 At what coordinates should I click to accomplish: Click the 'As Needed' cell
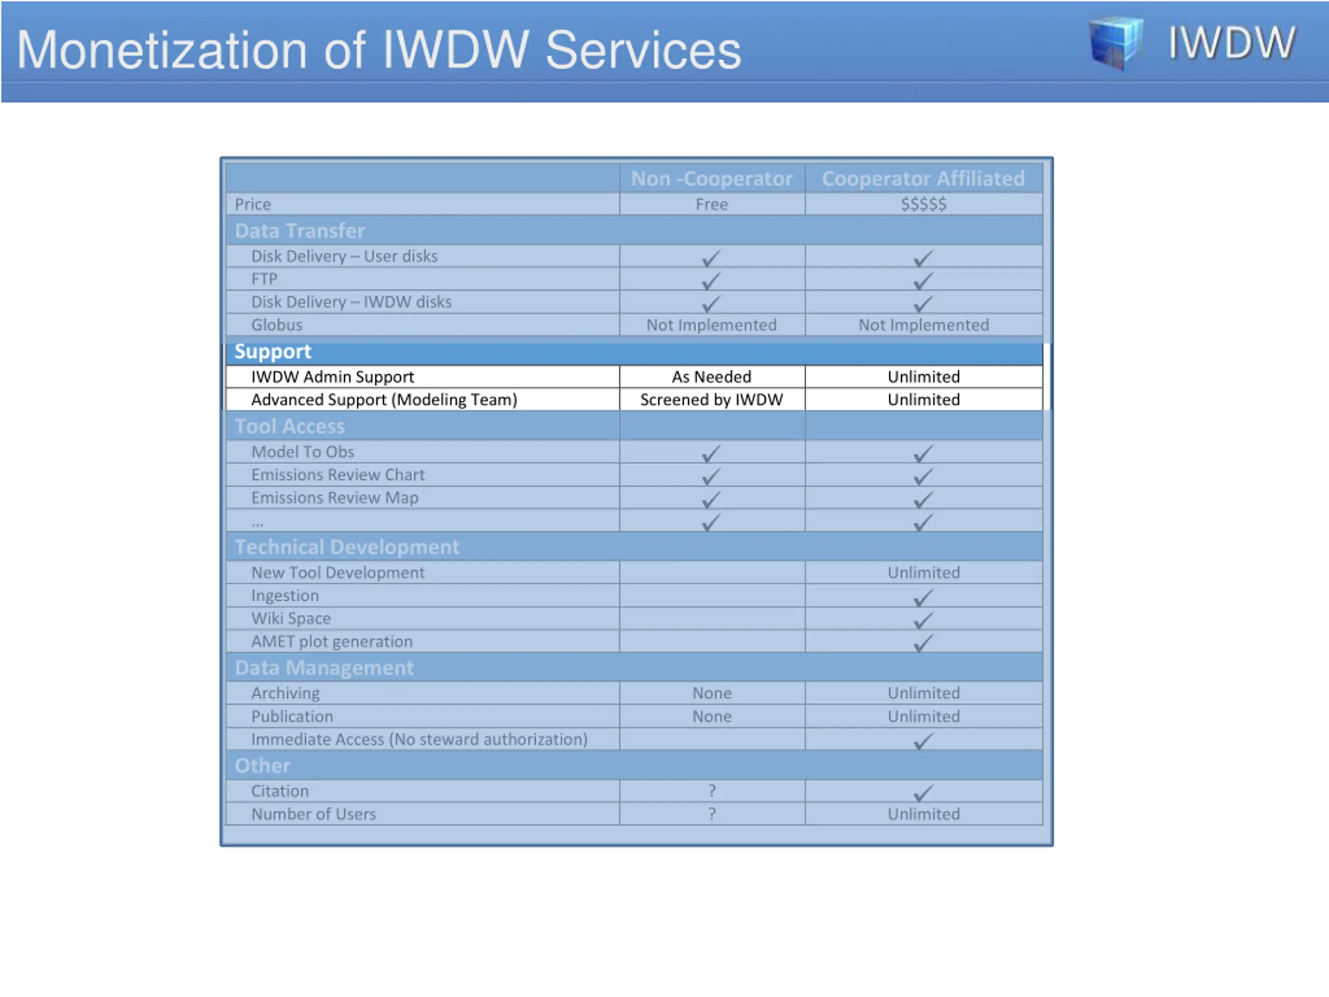point(712,377)
